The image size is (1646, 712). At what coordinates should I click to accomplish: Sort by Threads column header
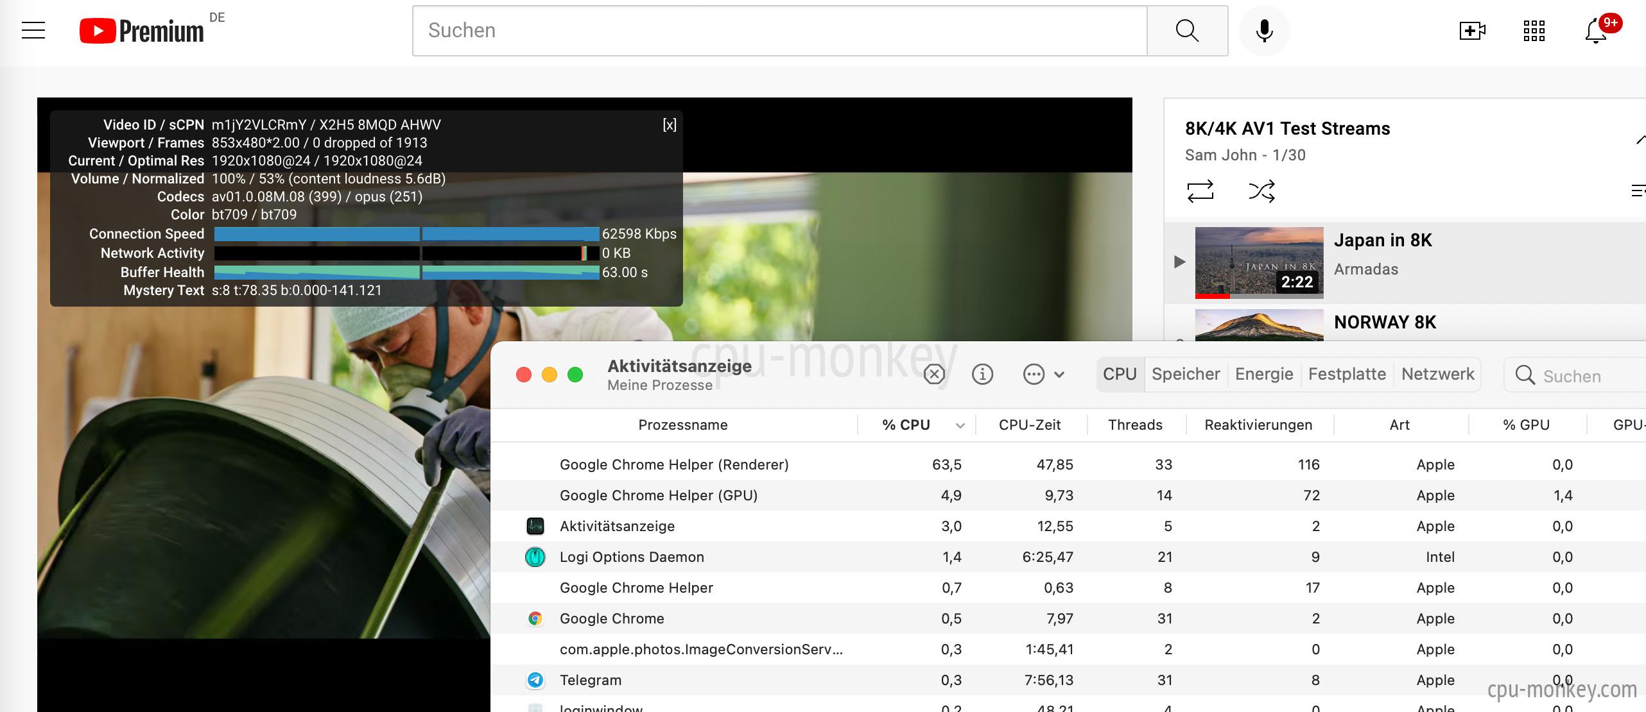pyautogui.click(x=1135, y=425)
